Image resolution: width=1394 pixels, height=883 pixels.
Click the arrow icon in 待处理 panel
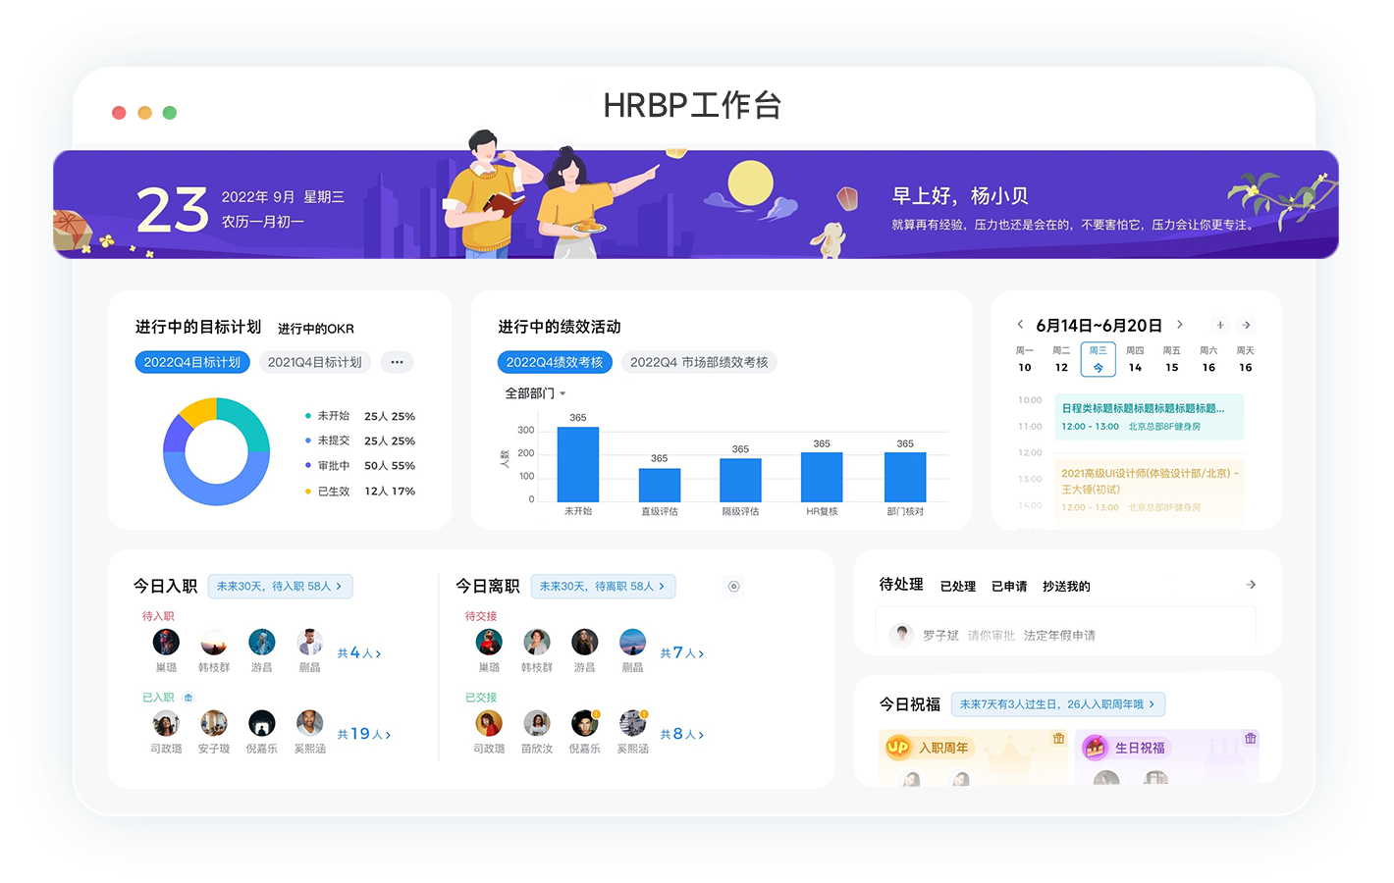click(x=1251, y=585)
